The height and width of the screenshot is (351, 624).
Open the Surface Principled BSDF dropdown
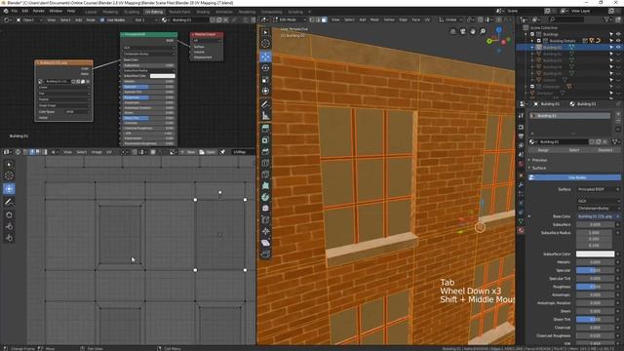click(x=599, y=189)
